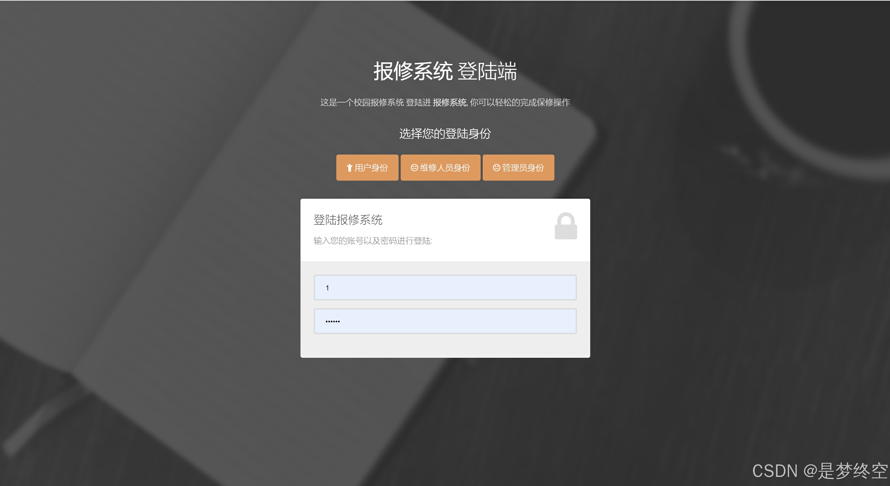The height and width of the screenshot is (486, 890).
Task: Focus the password field with dots
Action: click(x=445, y=321)
